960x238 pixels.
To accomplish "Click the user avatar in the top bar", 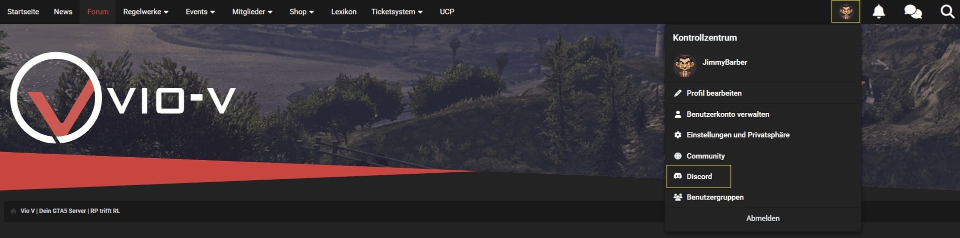I will (845, 11).
